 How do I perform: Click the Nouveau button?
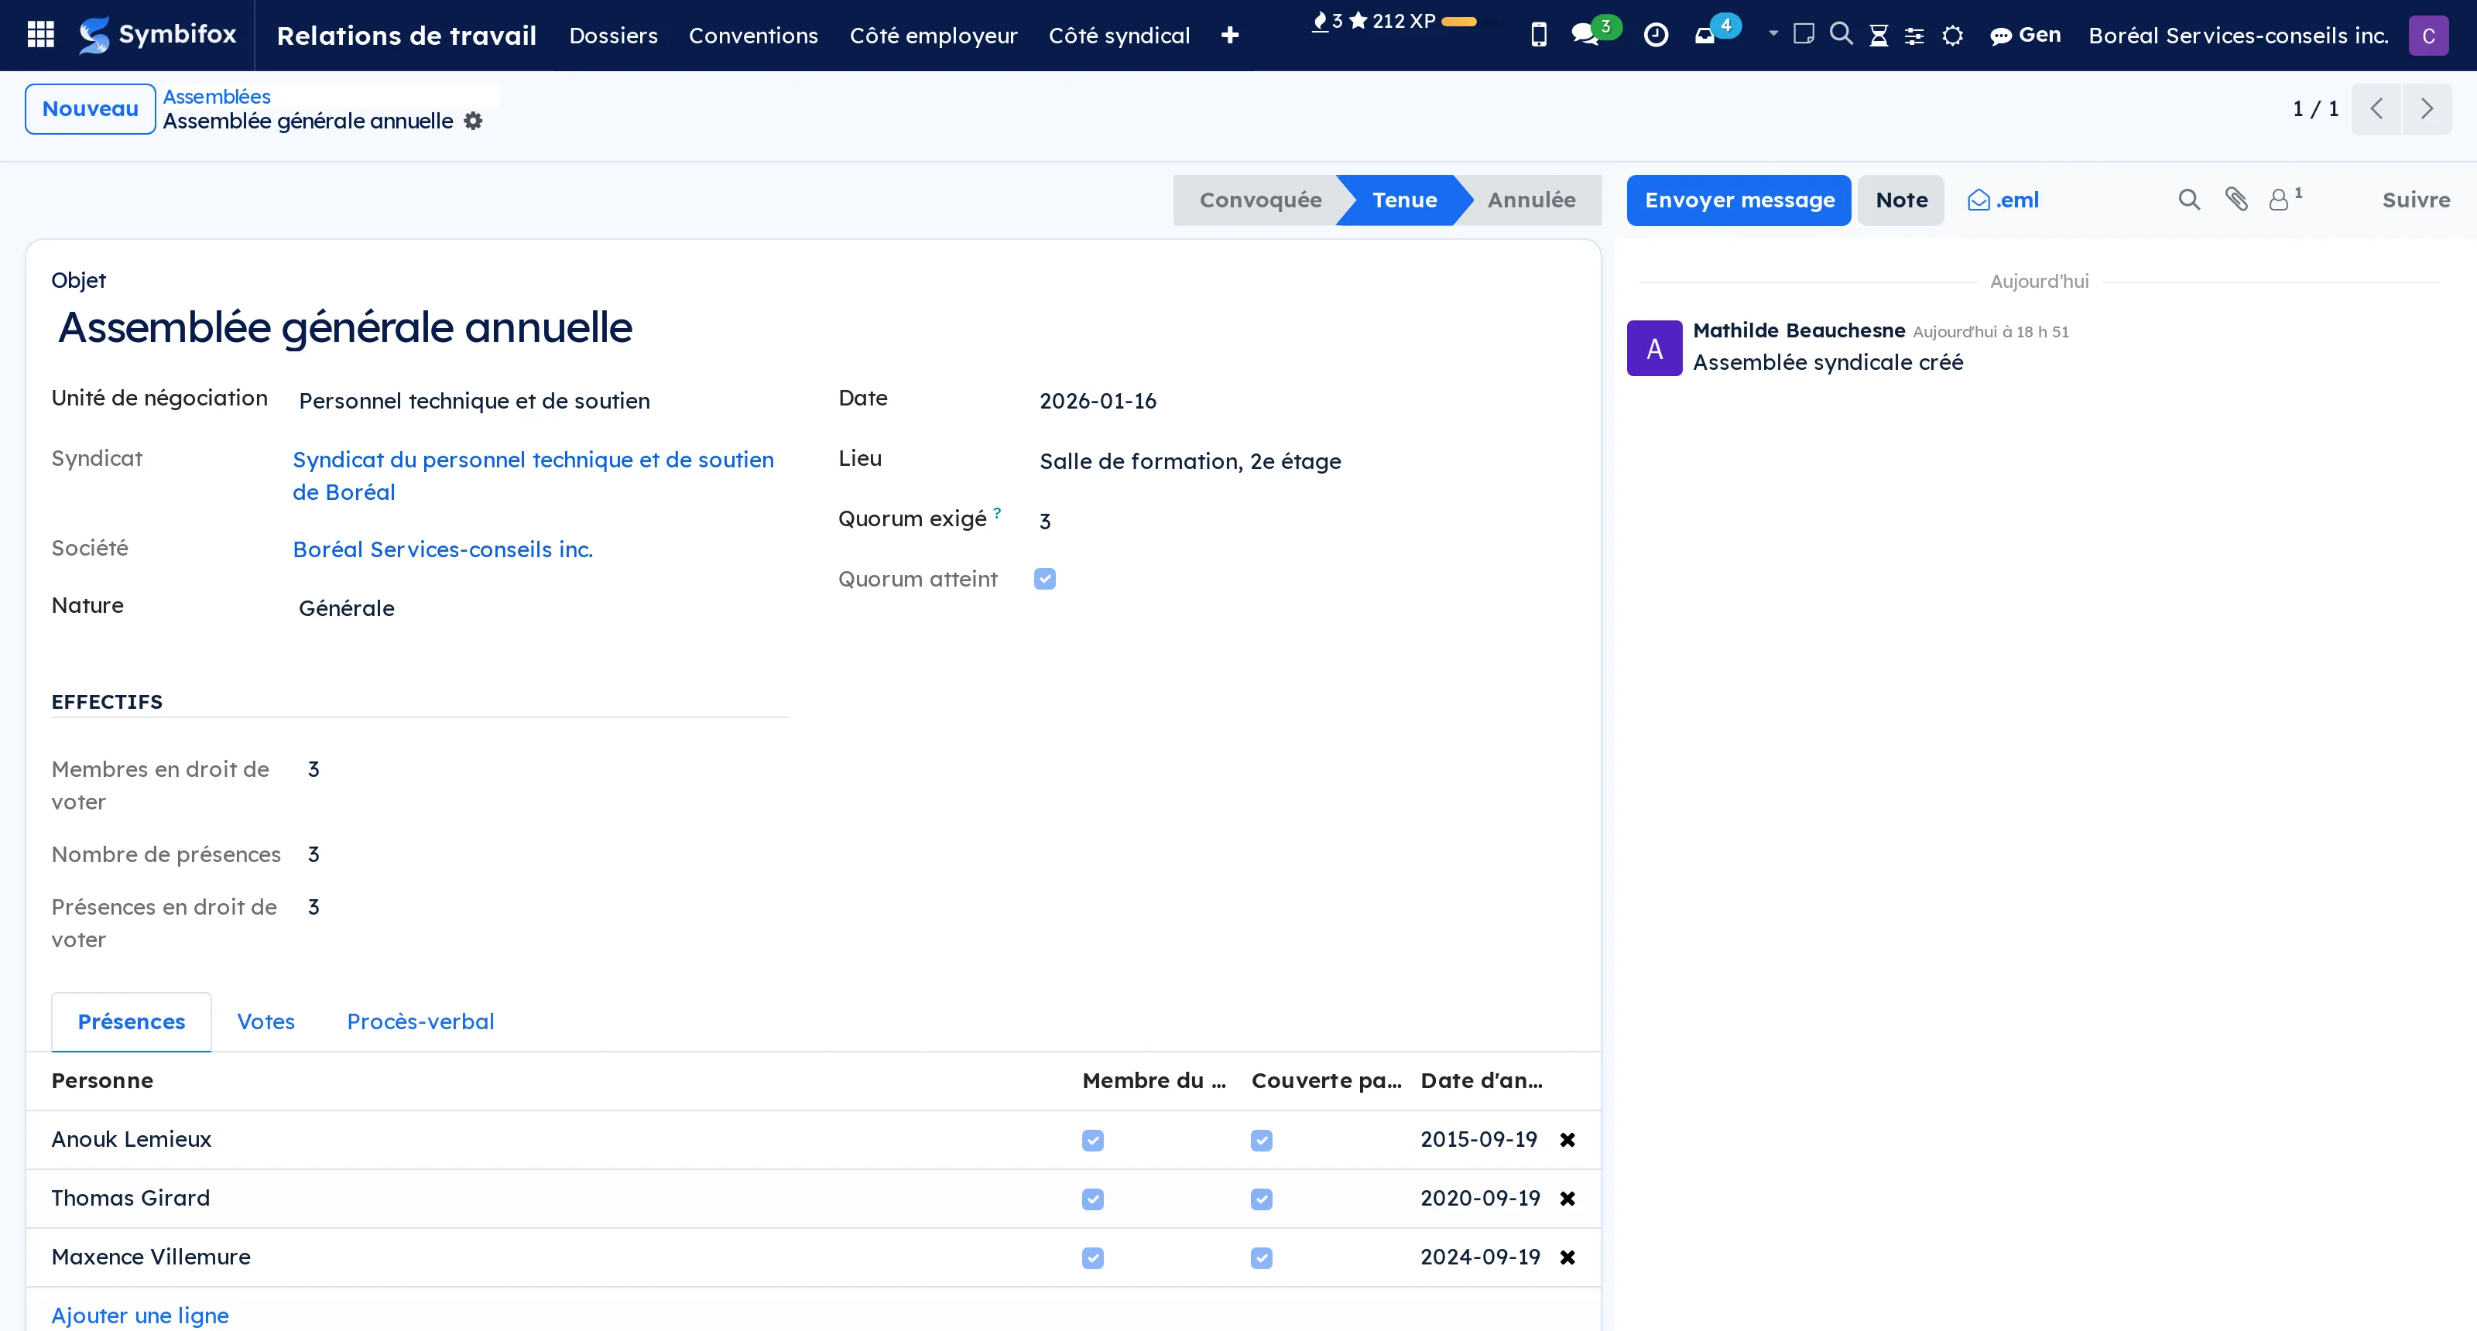tap(91, 108)
